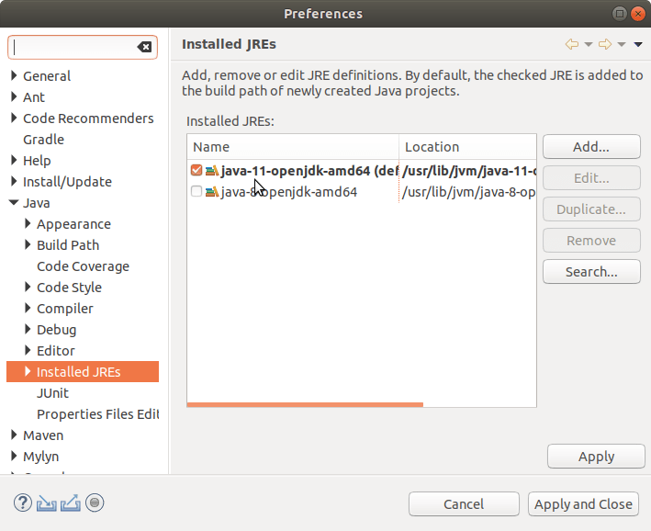
Task: Click the Edit... button
Action: point(591,178)
